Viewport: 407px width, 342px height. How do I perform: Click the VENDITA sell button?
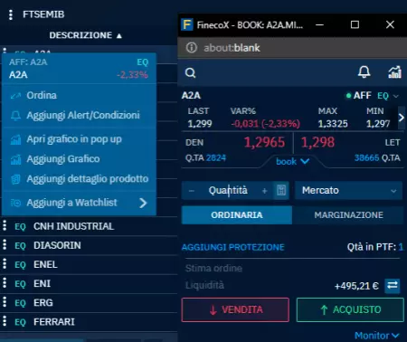click(235, 309)
